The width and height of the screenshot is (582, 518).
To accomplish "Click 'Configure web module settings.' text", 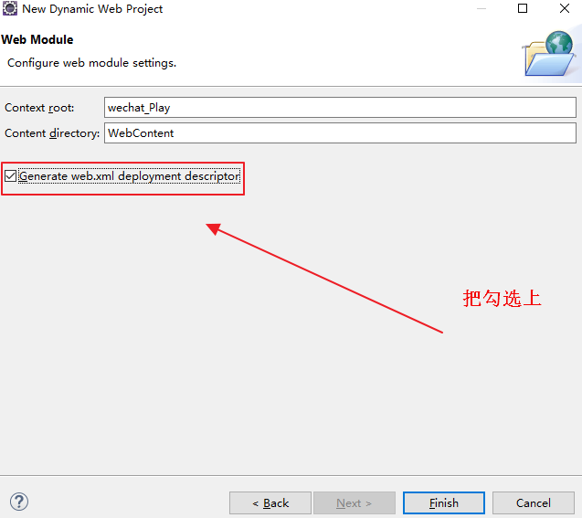I will coord(91,63).
